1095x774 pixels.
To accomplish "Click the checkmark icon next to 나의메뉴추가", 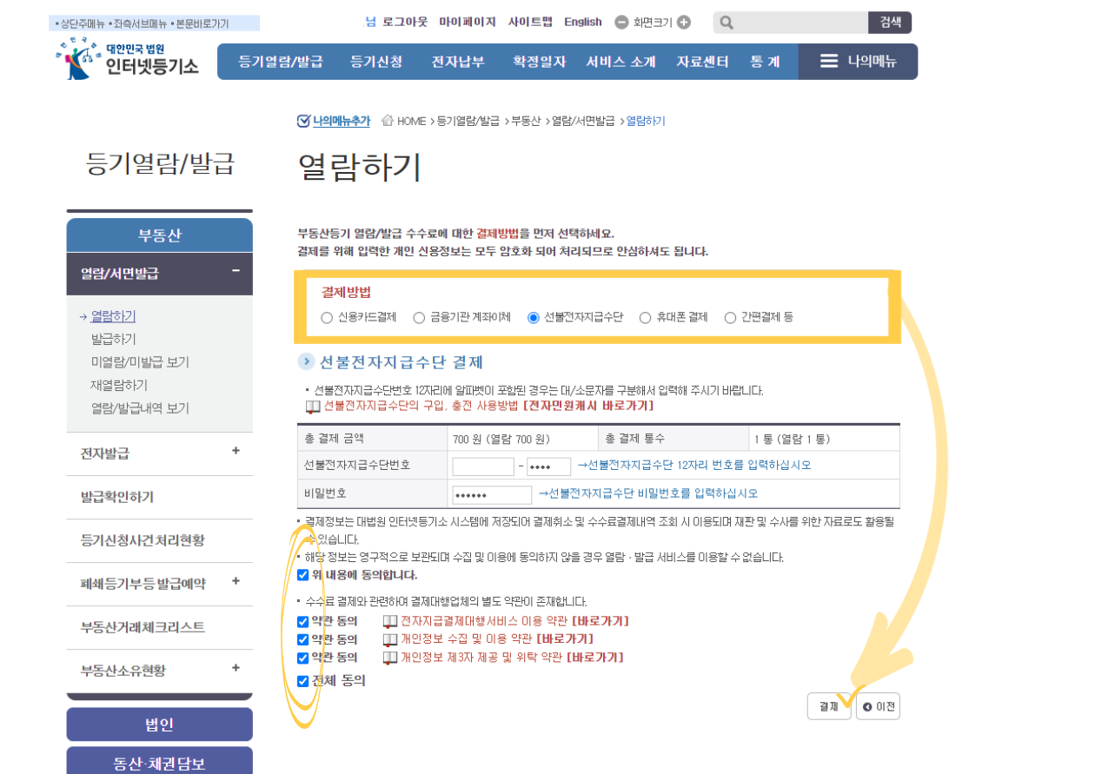I will pos(304,120).
